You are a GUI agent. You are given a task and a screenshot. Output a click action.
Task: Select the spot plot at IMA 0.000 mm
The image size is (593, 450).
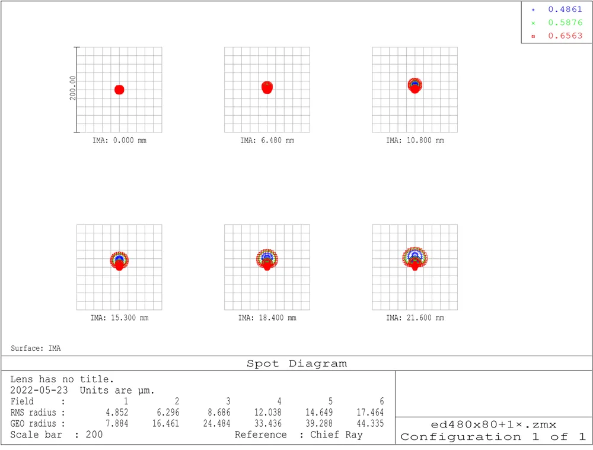click(119, 90)
